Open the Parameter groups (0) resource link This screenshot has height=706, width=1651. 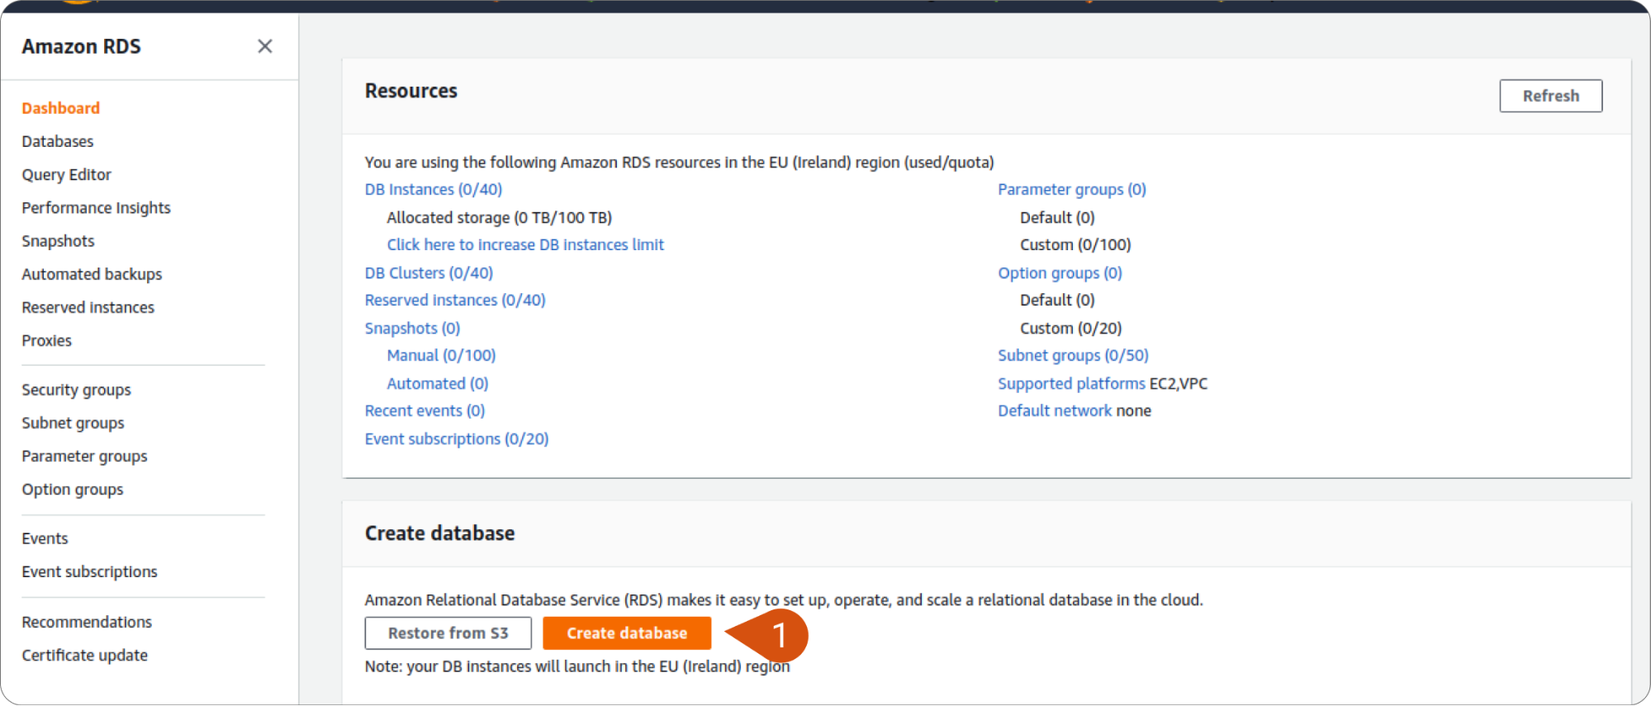tap(1072, 190)
